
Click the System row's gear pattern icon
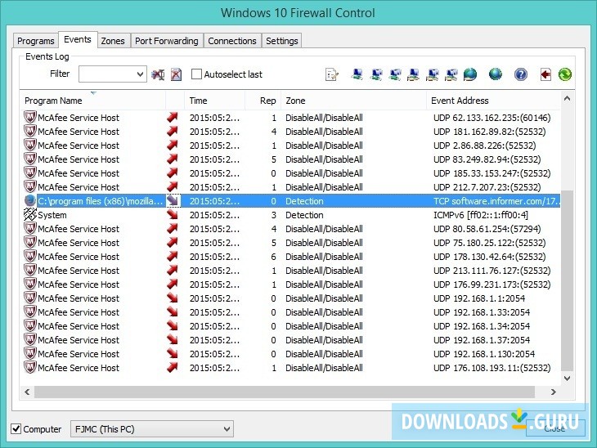[x=29, y=215]
